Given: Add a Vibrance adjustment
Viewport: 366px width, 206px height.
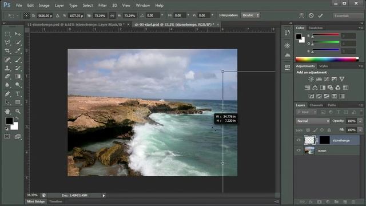Looking at the screenshot, I should [342, 79].
